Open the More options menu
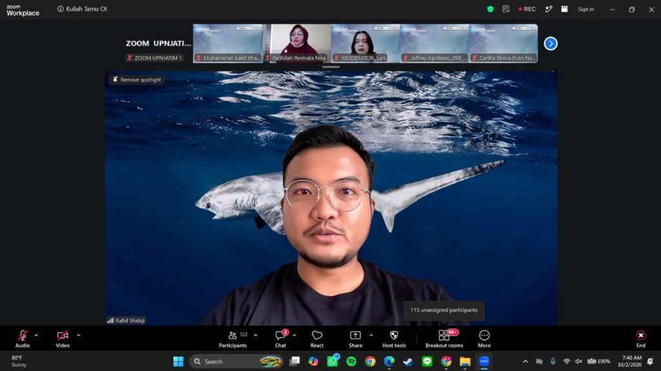This screenshot has height=371, width=661. click(x=484, y=339)
